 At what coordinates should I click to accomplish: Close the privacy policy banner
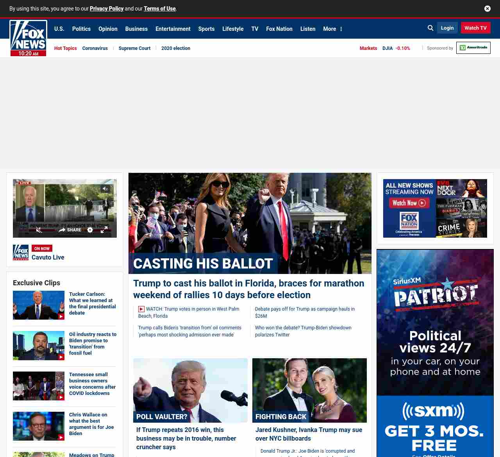[487, 9]
